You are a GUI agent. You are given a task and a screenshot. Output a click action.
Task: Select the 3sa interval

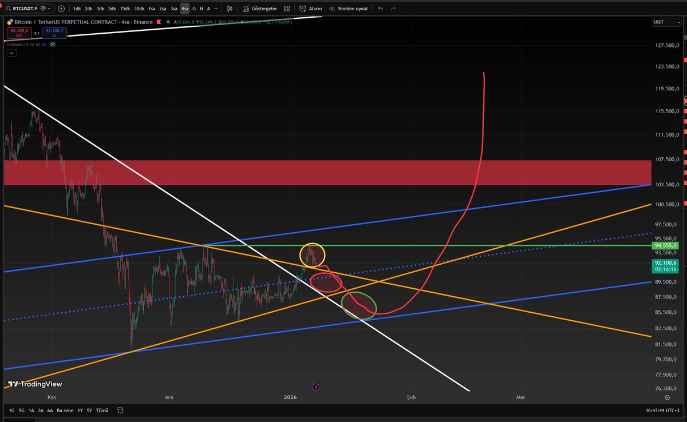point(173,9)
